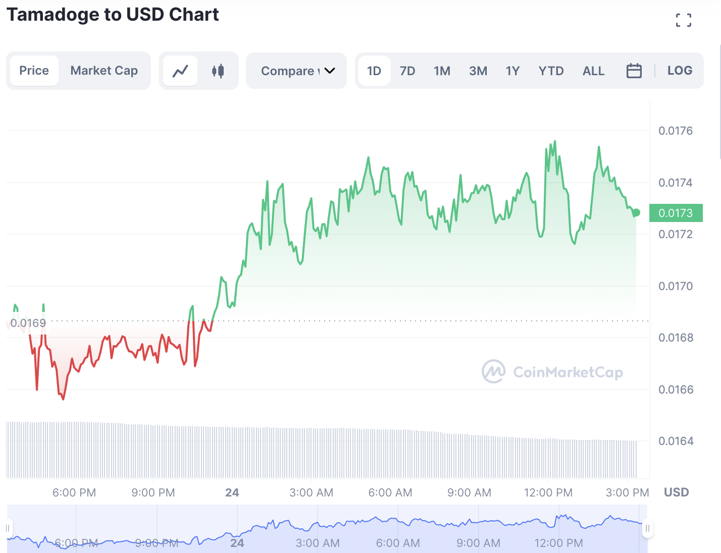Click the green 0.0173 current price label

(x=676, y=213)
